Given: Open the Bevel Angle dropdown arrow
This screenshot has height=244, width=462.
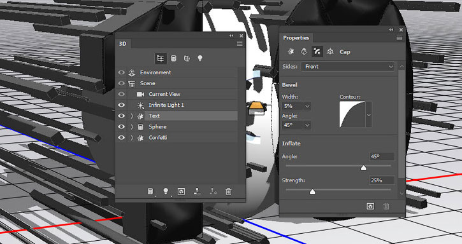Looking at the screenshot, I should coord(307,125).
